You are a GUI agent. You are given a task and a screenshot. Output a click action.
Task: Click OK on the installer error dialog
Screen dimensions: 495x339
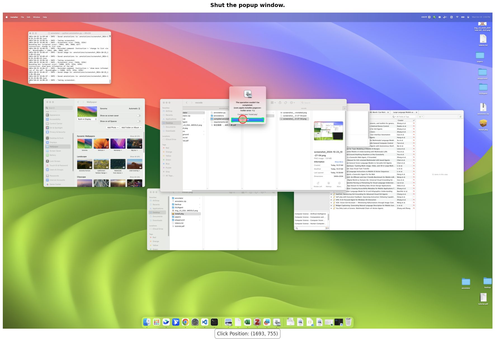pyautogui.click(x=247, y=120)
